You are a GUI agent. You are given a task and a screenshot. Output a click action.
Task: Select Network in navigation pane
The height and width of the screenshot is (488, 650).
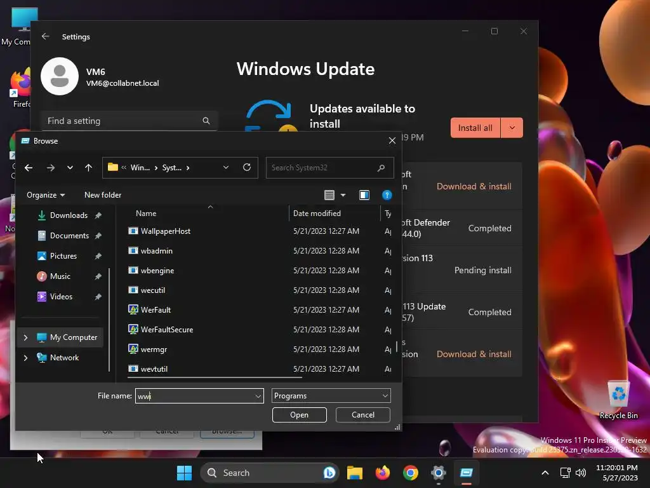64,358
